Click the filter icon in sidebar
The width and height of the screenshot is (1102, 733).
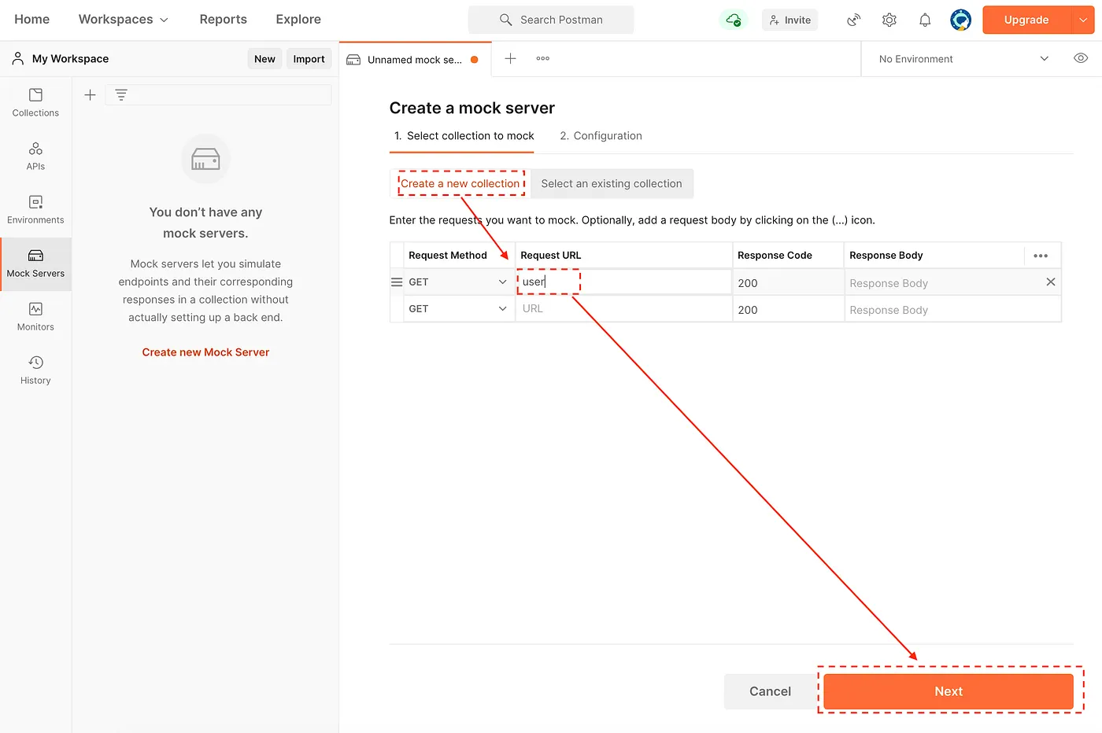(x=121, y=94)
